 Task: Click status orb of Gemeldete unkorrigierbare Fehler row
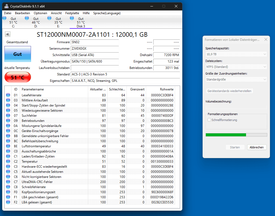click(8, 136)
